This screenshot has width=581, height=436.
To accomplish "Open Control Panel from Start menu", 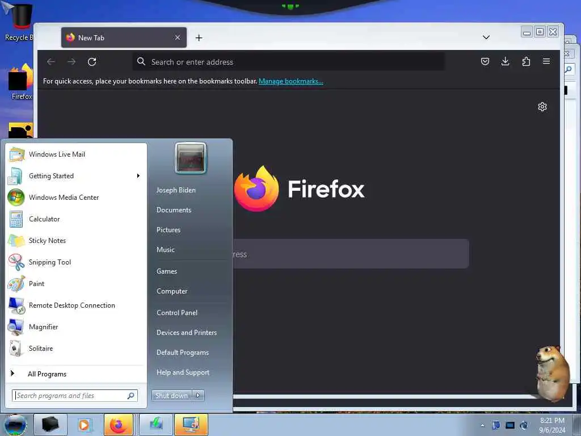I will click(x=177, y=313).
